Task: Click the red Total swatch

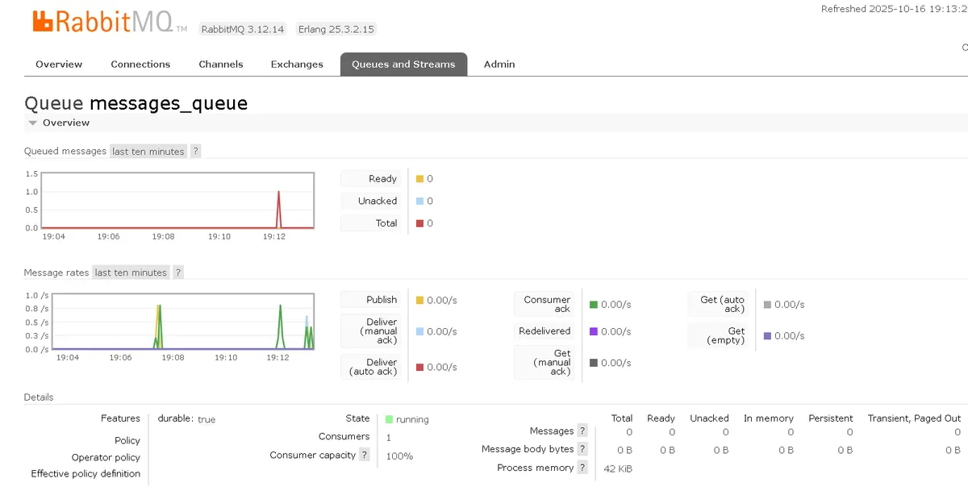Action: (419, 223)
